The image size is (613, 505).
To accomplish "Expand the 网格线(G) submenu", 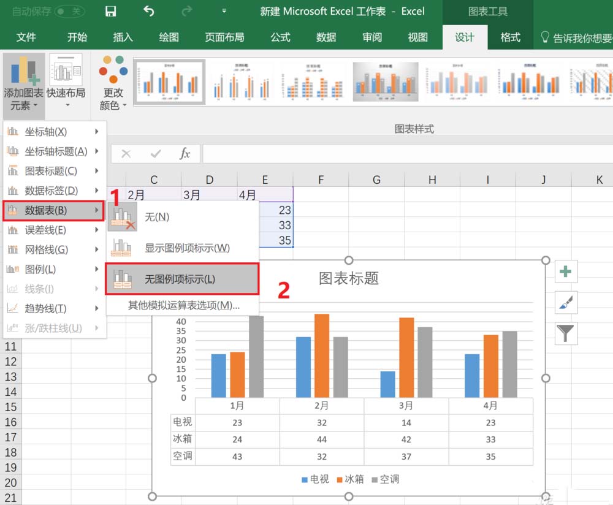I will [55, 249].
